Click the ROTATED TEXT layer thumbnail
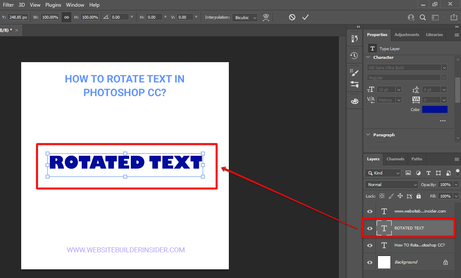The height and width of the screenshot is (278, 461). tap(384, 228)
